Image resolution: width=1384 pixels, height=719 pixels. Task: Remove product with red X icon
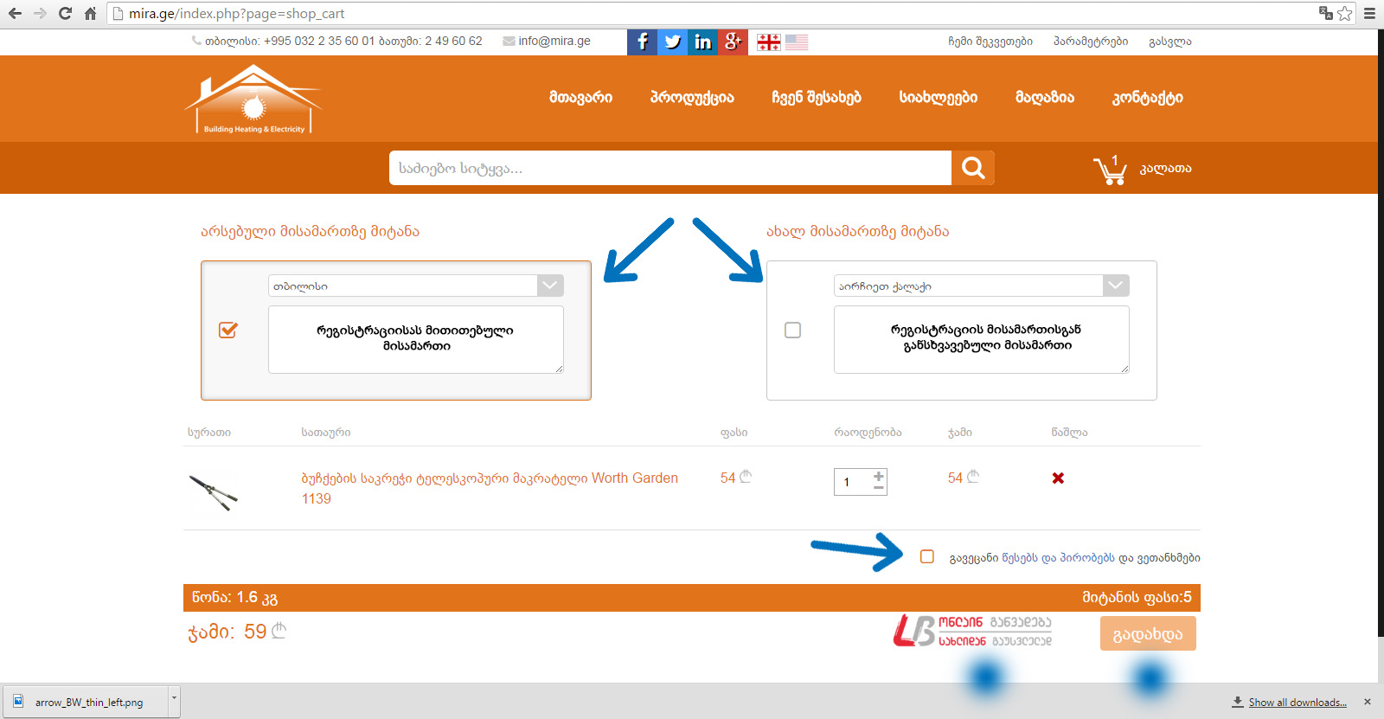pos(1058,478)
